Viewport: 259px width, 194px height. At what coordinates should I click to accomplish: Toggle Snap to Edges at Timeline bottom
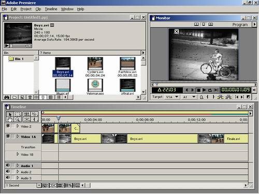(53, 185)
